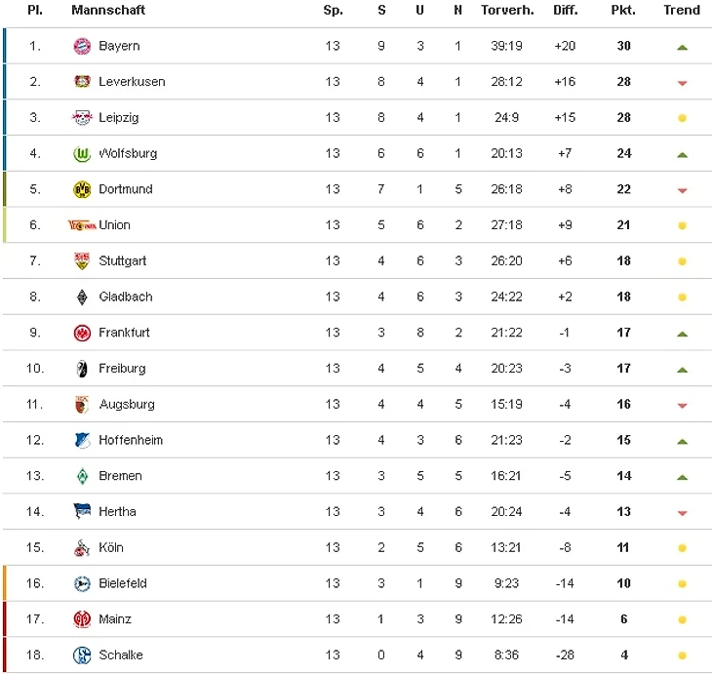The width and height of the screenshot is (712, 674).
Task: Click Stuttgart's points value 18
Action: [623, 261]
